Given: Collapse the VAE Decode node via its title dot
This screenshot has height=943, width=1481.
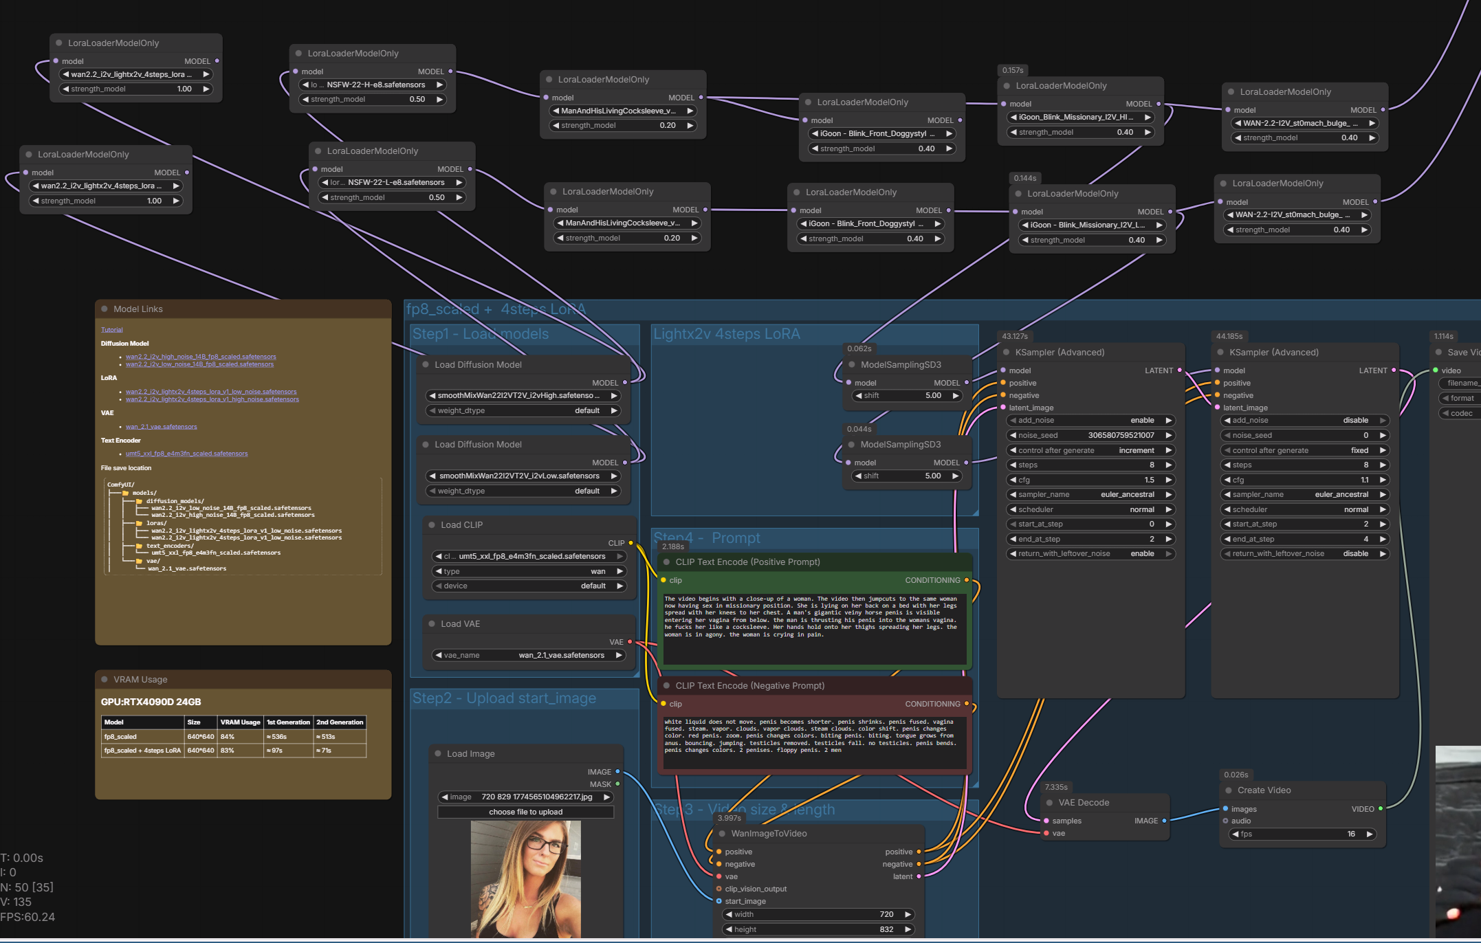Looking at the screenshot, I should (x=1050, y=803).
